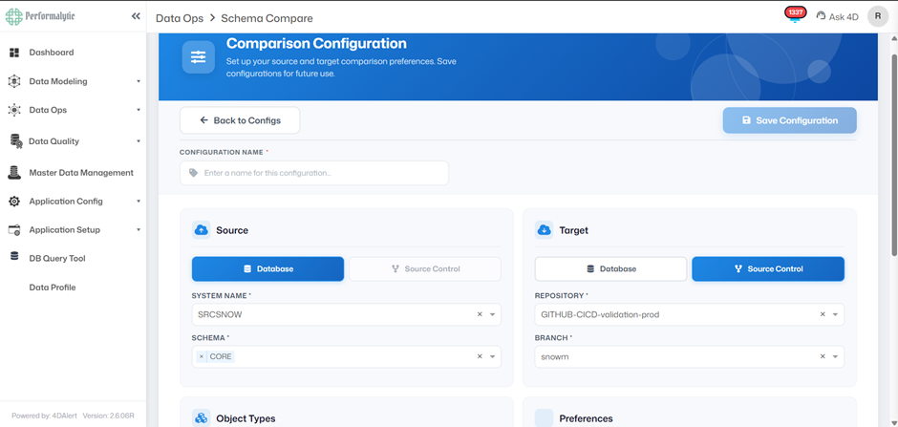Click the tag icon in name field
The image size is (898, 427).
[x=193, y=173]
